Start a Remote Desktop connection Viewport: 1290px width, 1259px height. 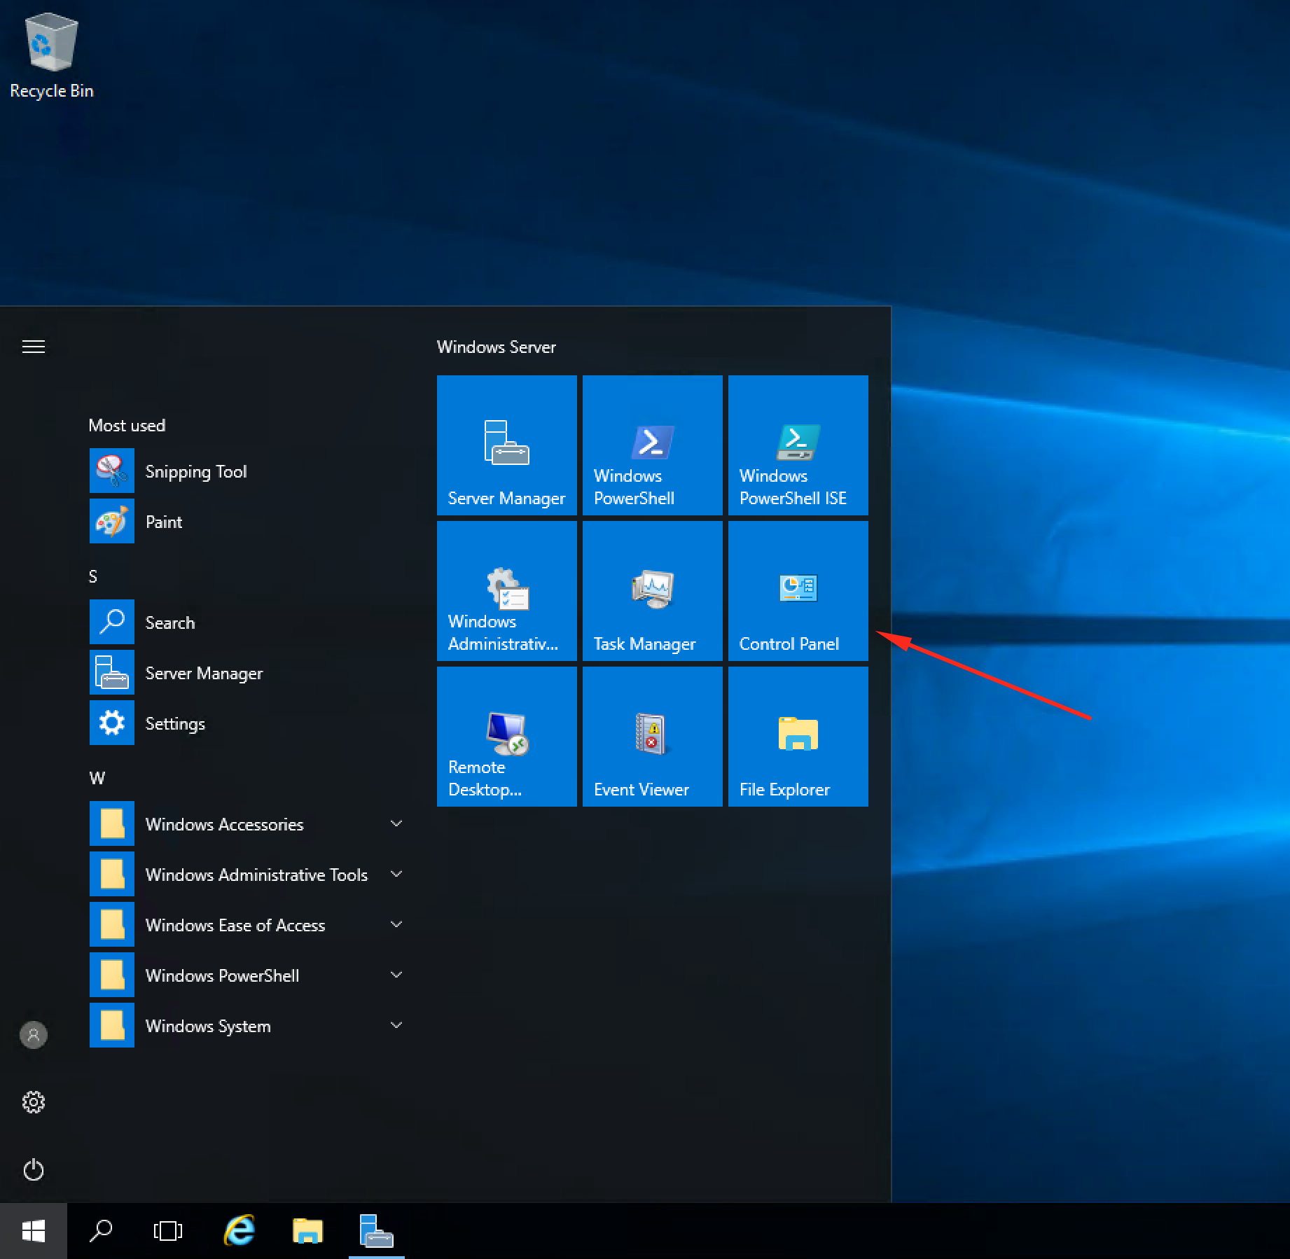coord(506,736)
